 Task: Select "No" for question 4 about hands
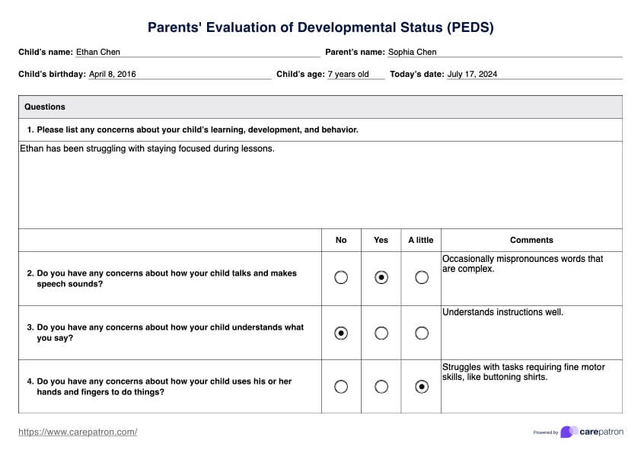coord(341,387)
